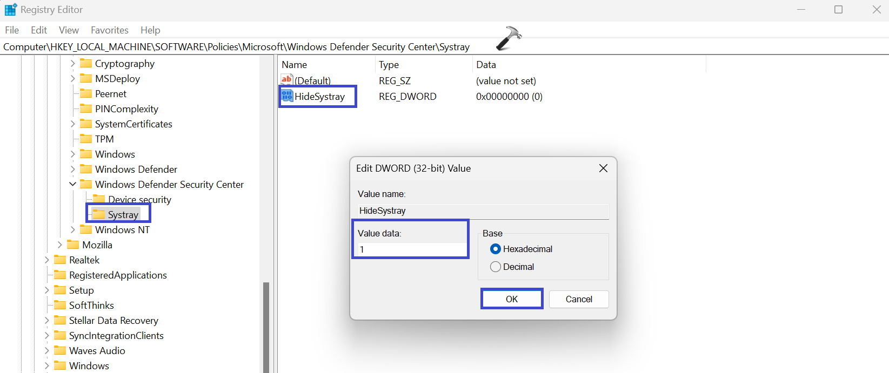Open the Favorites menu
This screenshot has height=373, width=889.
point(110,30)
